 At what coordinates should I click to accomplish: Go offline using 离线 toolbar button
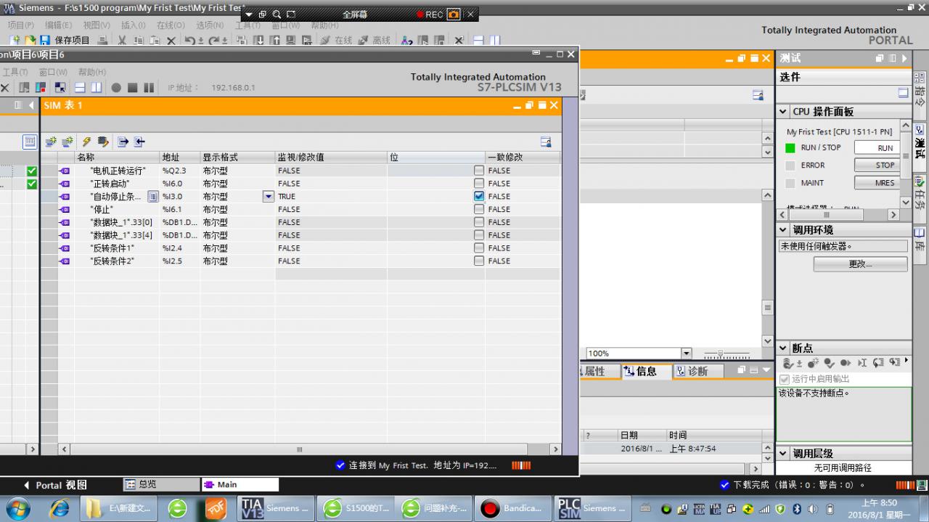tap(375, 41)
